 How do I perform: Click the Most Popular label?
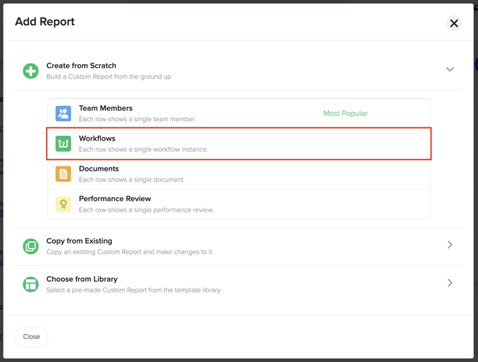click(x=345, y=113)
